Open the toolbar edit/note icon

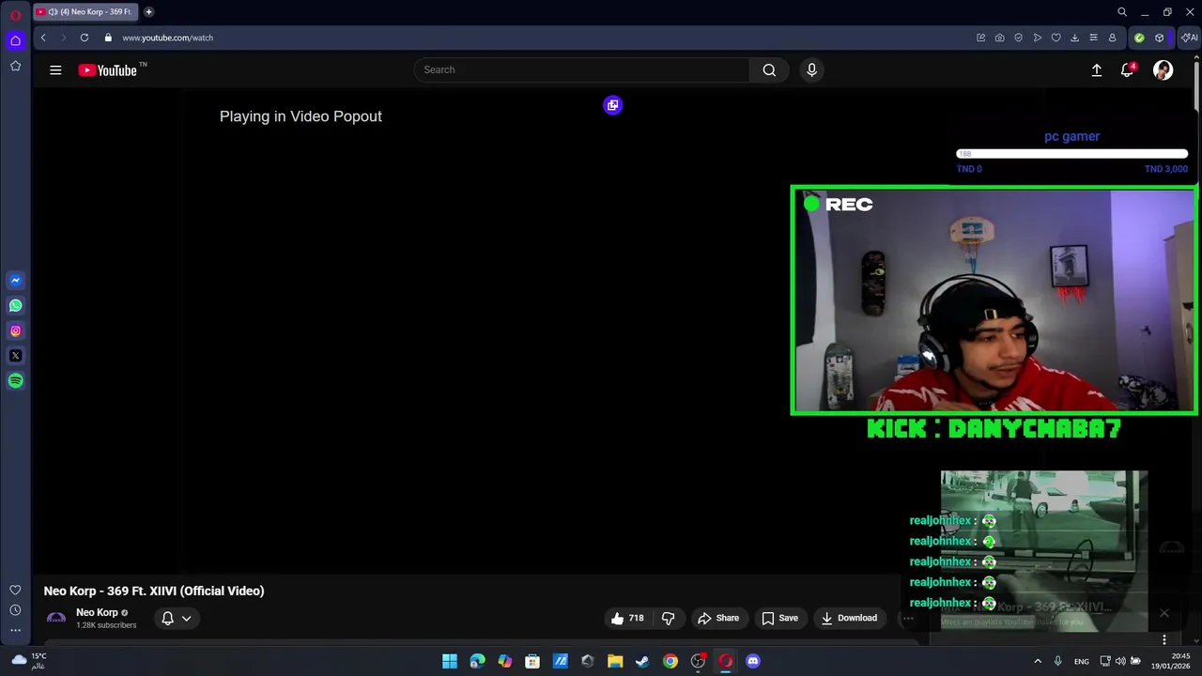coord(980,38)
